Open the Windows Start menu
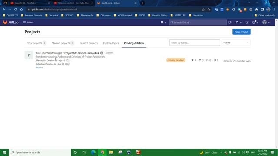Screen dimensions: 278x156 coord(4,152)
